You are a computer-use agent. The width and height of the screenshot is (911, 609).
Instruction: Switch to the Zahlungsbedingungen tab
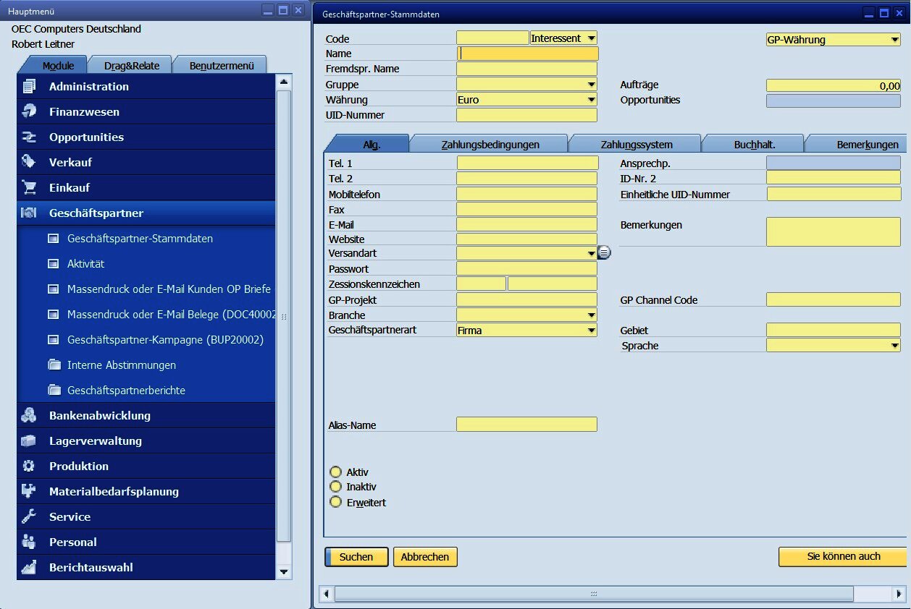click(490, 145)
